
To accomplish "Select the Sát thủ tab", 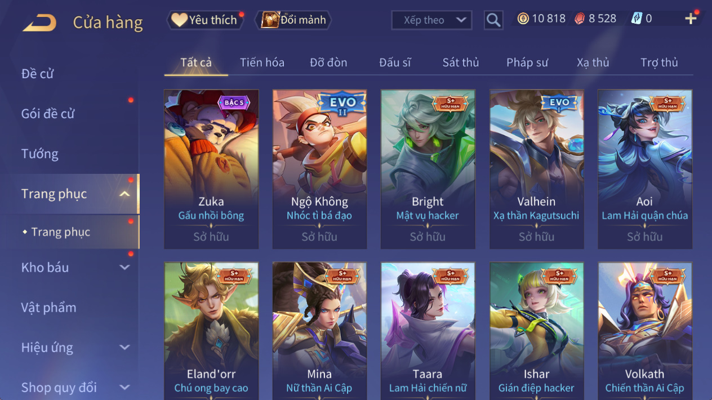I will point(461,62).
